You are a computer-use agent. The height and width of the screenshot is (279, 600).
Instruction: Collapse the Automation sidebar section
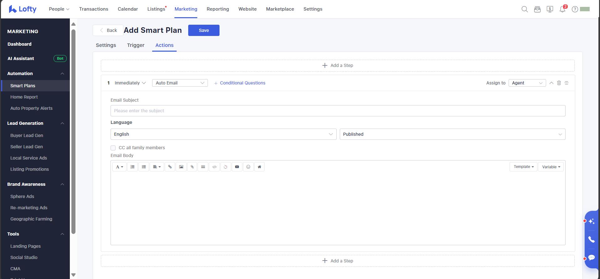point(62,74)
